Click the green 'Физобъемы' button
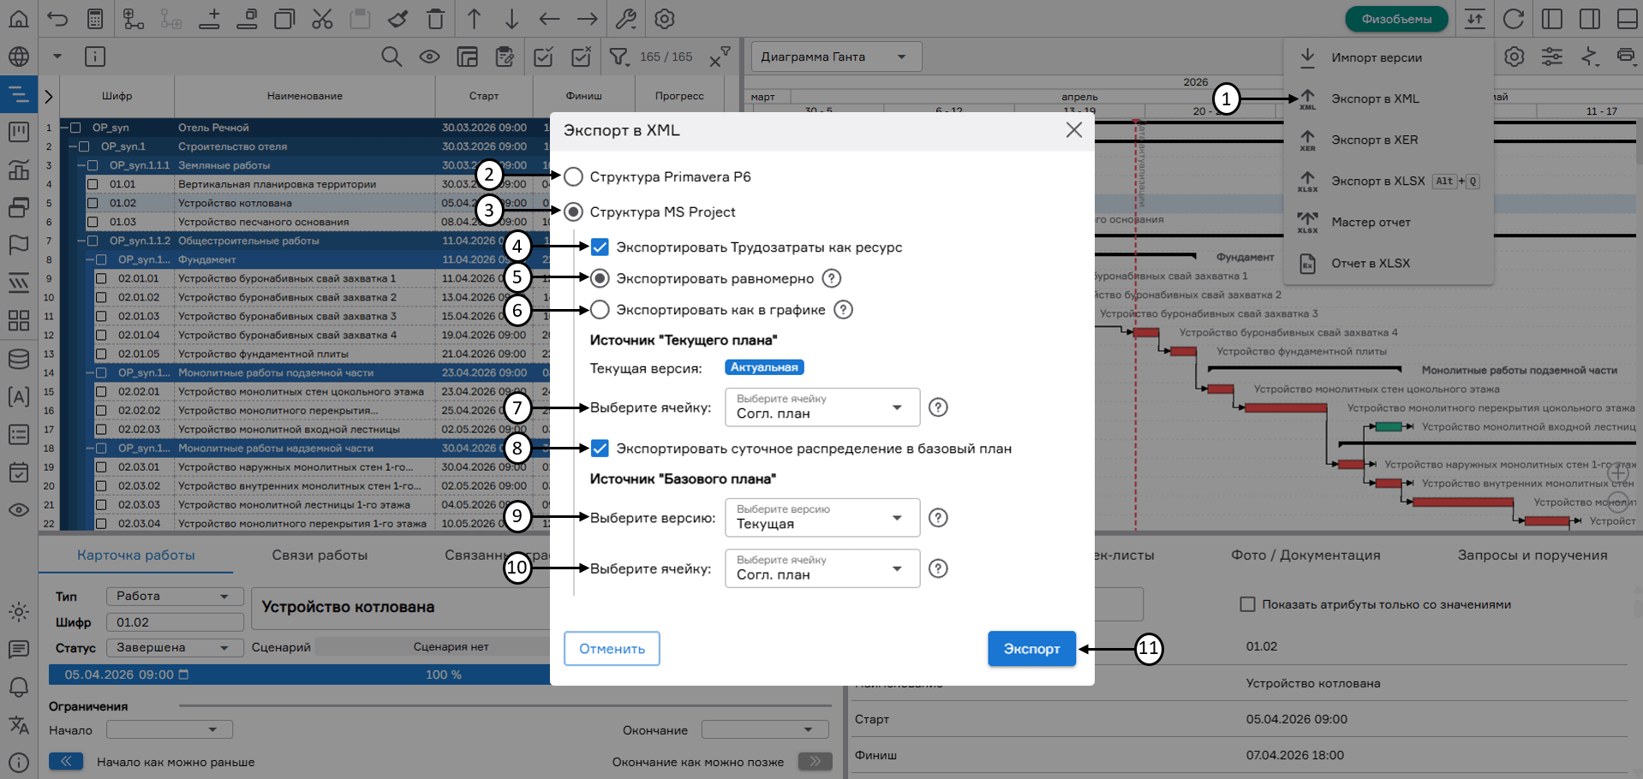The height and width of the screenshot is (779, 1643). (x=1396, y=19)
